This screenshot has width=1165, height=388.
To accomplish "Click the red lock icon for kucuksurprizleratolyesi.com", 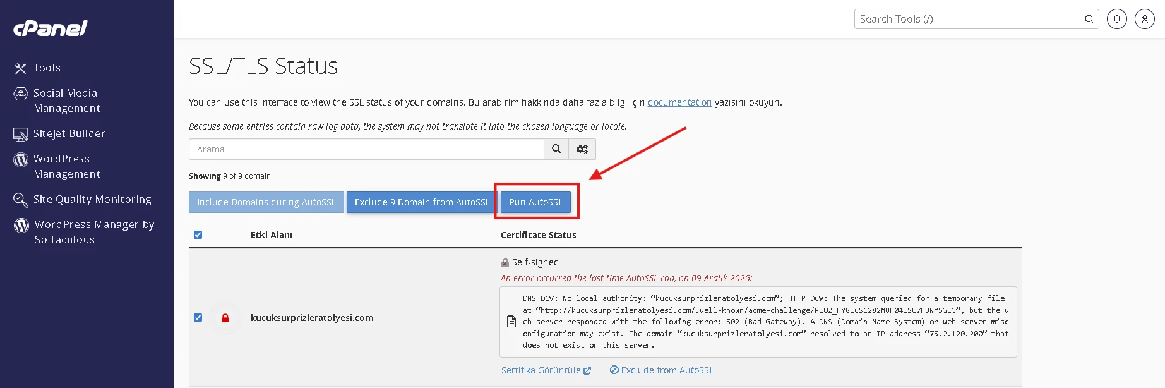I will tap(225, 318).
